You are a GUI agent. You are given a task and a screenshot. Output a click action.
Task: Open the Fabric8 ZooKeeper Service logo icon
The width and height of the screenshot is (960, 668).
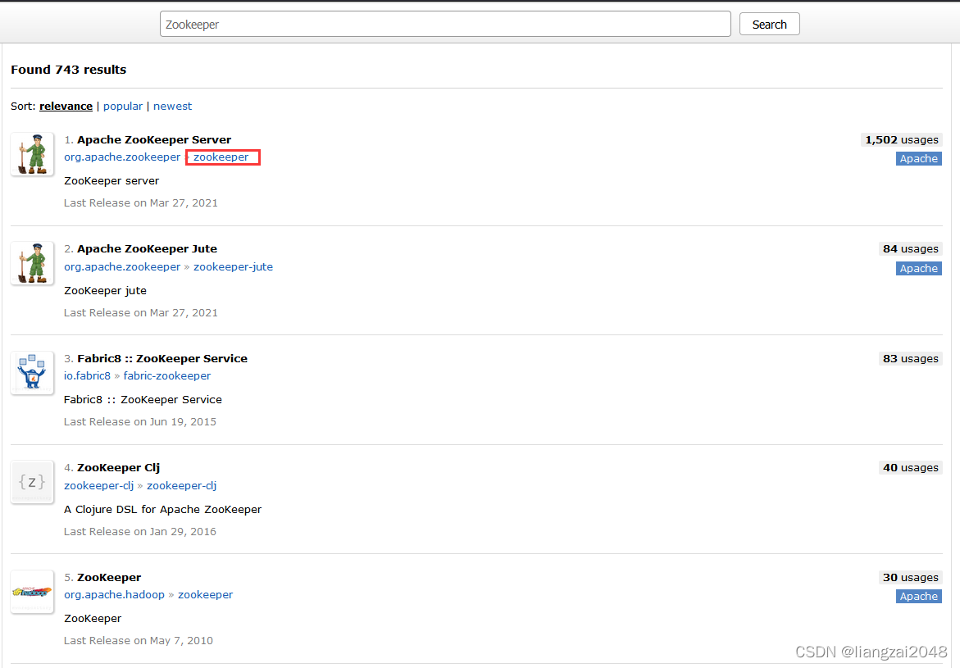pos(33,373)
